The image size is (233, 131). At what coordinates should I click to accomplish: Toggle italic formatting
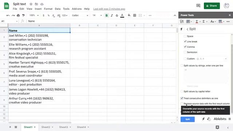point(112,15)
